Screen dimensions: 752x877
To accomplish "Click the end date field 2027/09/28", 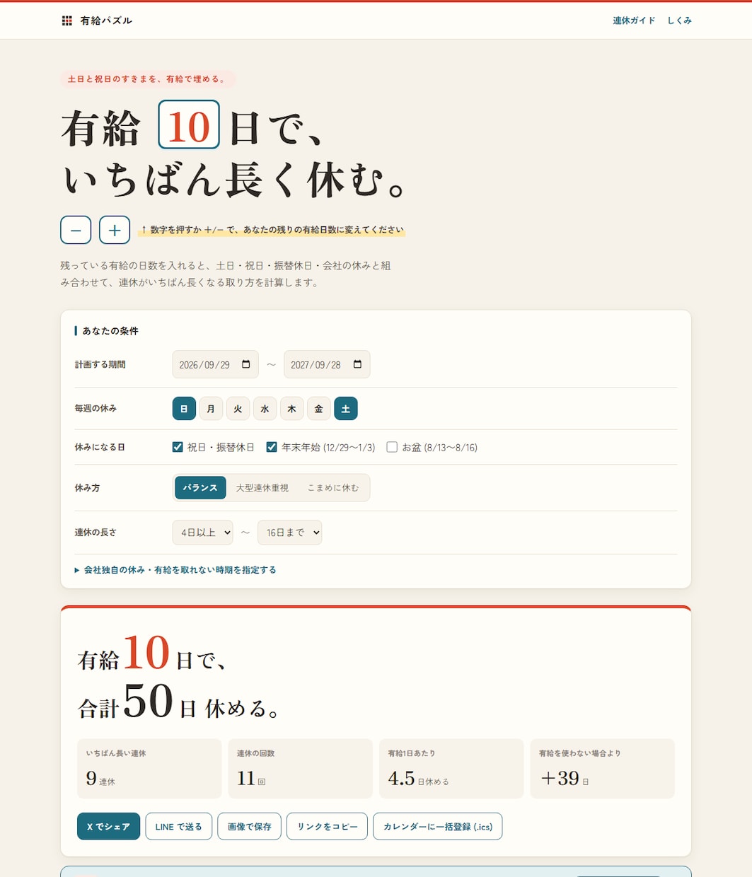I will [x=327, y=364].
